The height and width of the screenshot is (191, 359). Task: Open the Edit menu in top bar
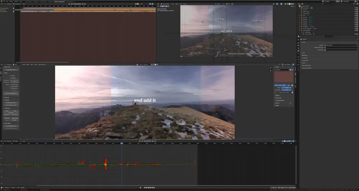7,1
